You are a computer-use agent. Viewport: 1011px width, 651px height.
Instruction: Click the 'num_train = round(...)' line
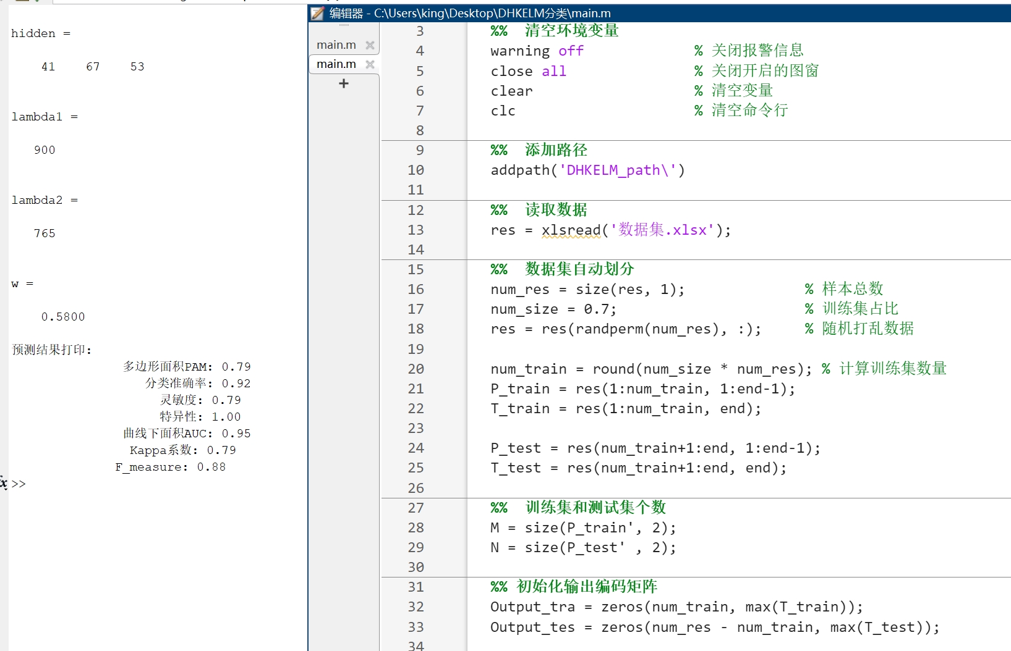[x=651, y=369]
